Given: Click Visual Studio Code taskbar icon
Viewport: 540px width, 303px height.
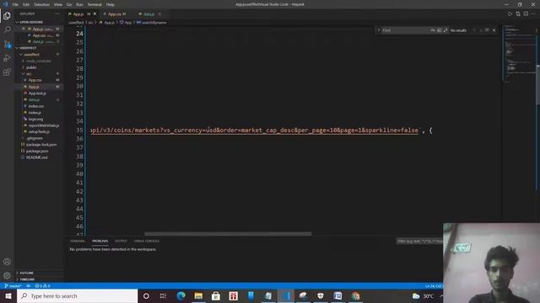Looking at the screenshot, I should (x=286, y=295).
